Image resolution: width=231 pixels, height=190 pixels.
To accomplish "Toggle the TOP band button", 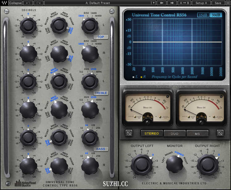I will pos(101,37).
